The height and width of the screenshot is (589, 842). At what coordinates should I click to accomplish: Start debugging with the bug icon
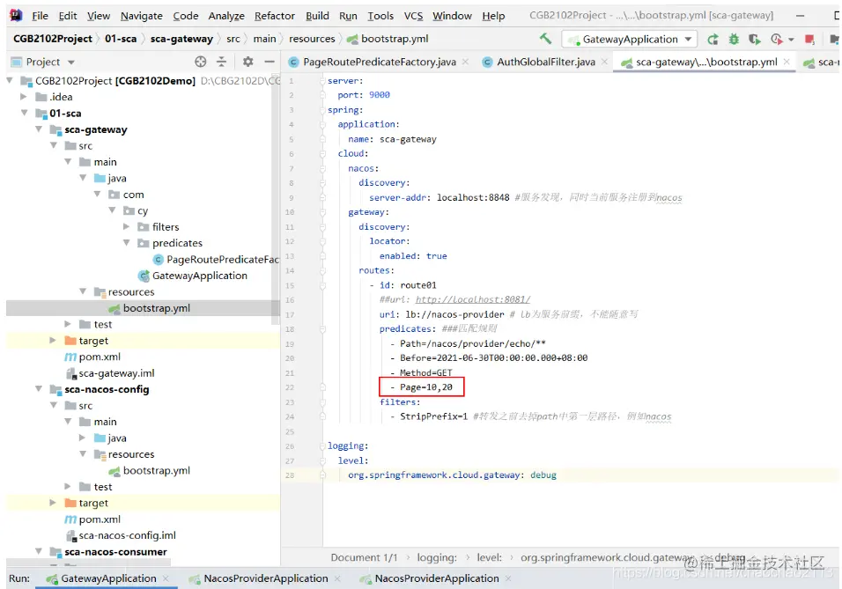pos(734,40)
